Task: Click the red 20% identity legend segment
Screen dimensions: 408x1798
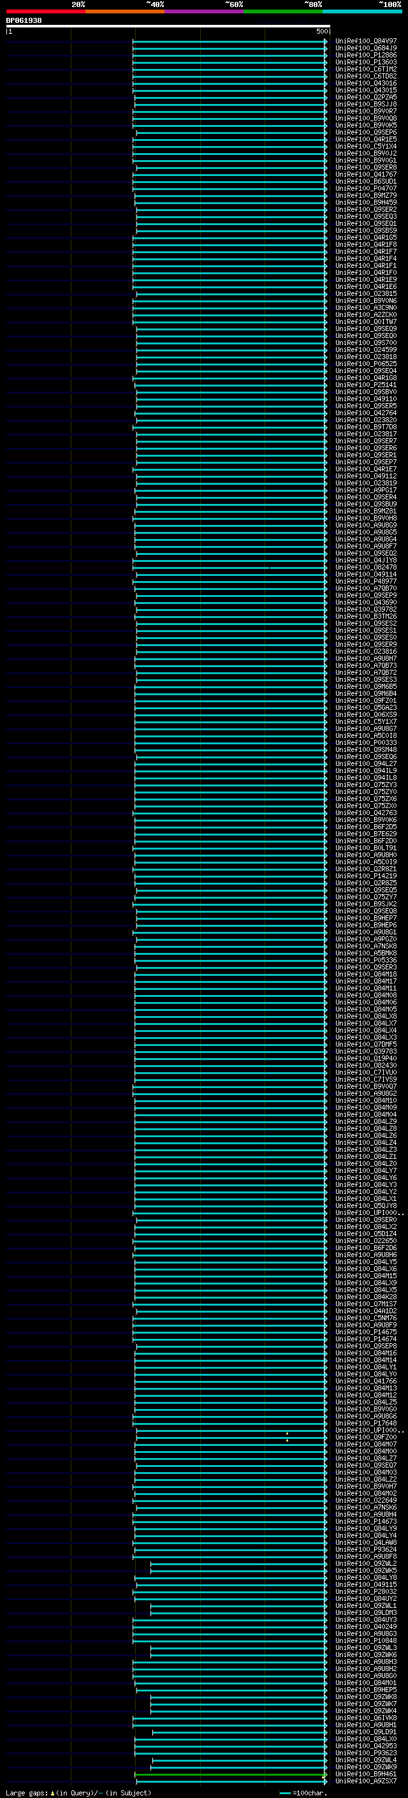Action: (x=45, y=11)
